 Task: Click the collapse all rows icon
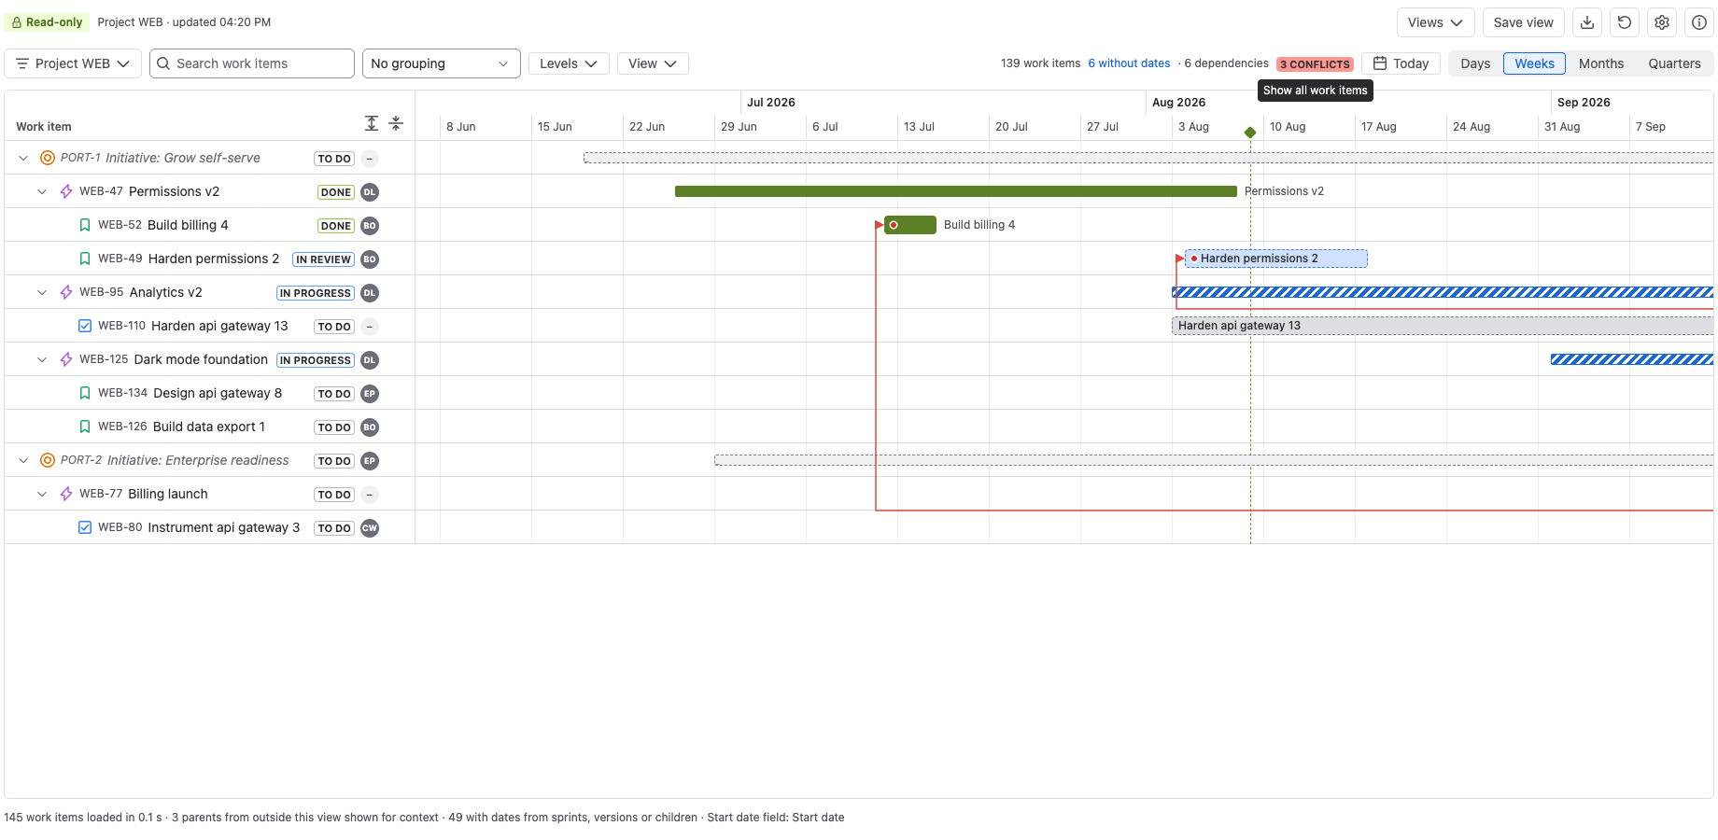click(x=396, y=123)
